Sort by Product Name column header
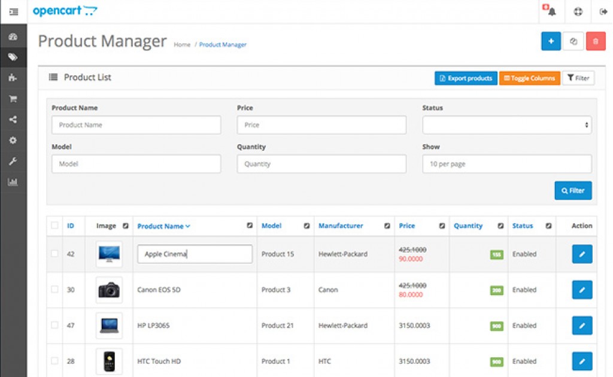The image size is (613, 377). click(163, 226)
